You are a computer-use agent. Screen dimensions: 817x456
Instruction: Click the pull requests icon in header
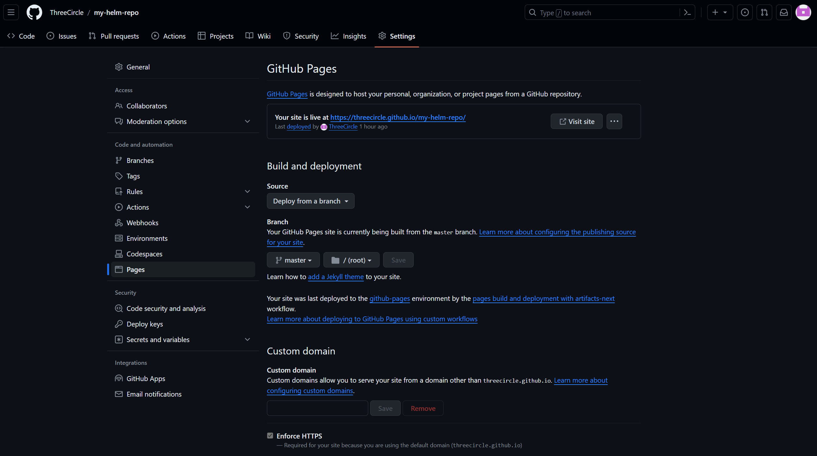764,13
